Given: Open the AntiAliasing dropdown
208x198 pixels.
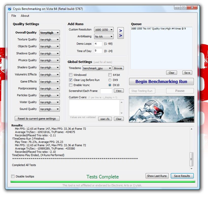Looking at the screenshot, I should click(x=104, y=37).
